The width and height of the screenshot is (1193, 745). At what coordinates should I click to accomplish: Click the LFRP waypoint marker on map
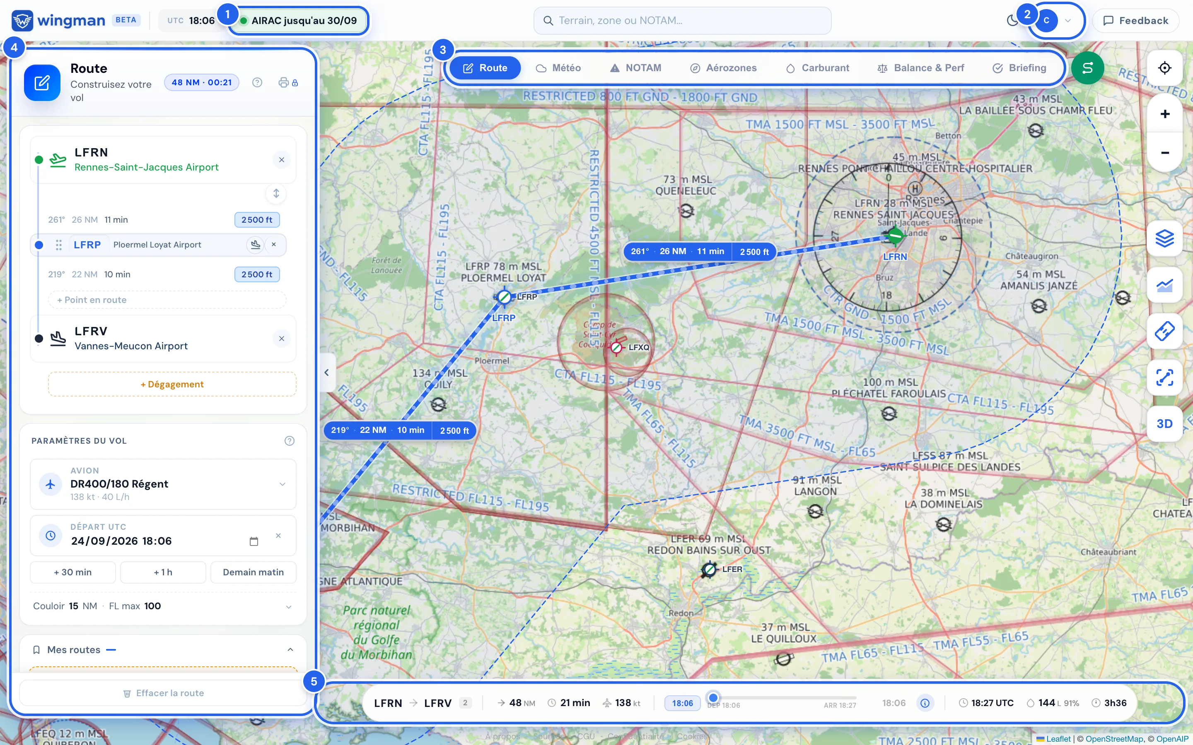click(x=504, y=297)
